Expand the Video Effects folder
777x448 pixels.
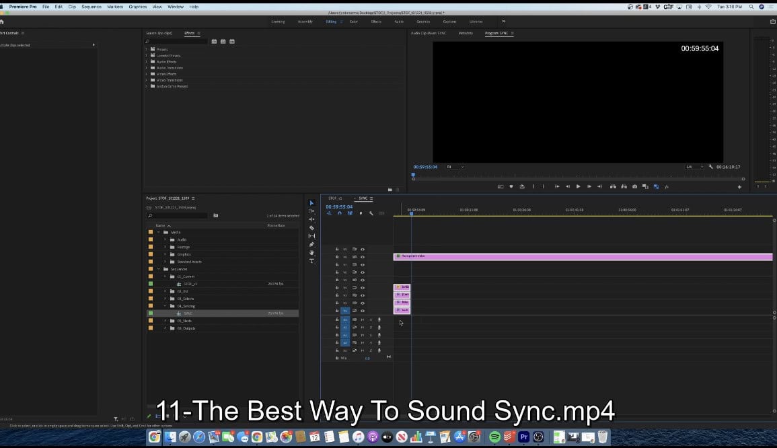click(x=146, y=74)
